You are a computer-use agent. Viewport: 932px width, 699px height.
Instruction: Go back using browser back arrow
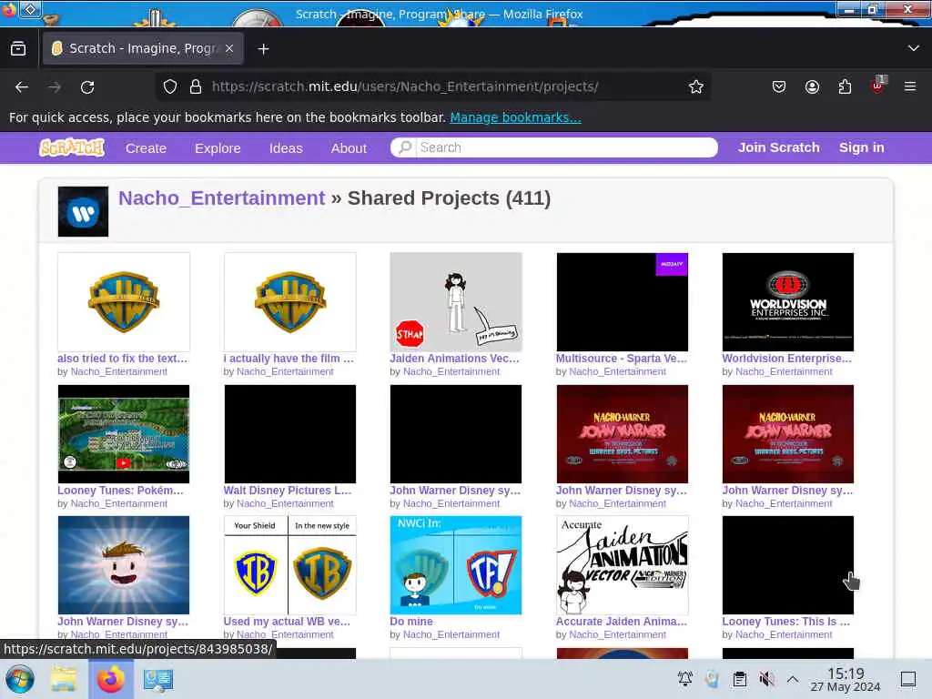click(22, 86)
